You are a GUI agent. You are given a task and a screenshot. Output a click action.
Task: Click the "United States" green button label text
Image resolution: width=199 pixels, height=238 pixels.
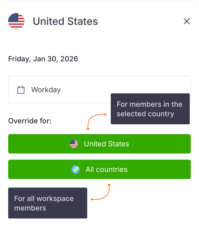[x=106, y=144]
